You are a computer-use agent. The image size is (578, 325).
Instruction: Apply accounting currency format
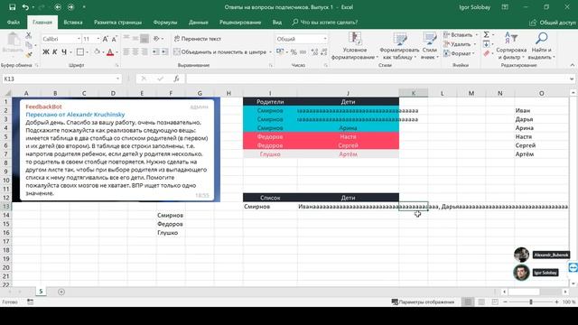click(280, 52)
